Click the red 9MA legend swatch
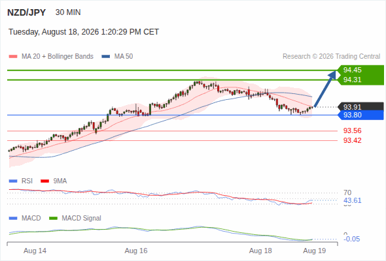The width and height of the screenshot is (386, 261). (44, 181)
